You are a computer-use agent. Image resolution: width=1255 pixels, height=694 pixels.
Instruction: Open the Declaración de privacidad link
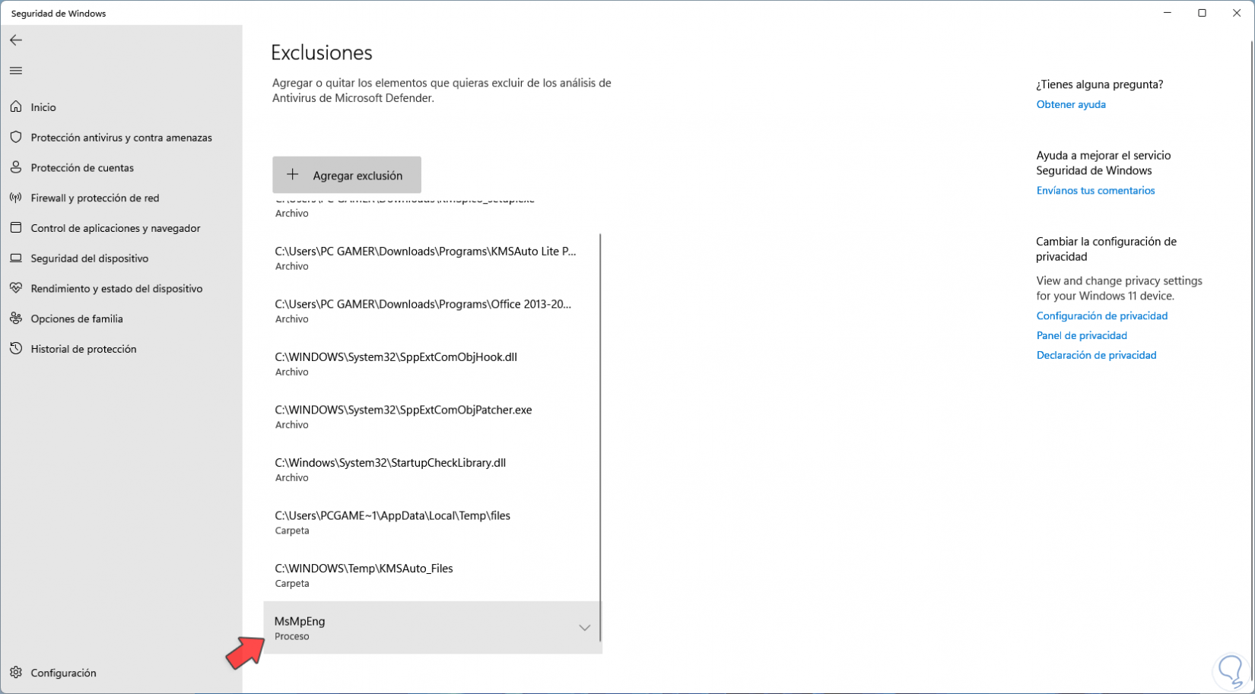click(x=1096, y=355)
